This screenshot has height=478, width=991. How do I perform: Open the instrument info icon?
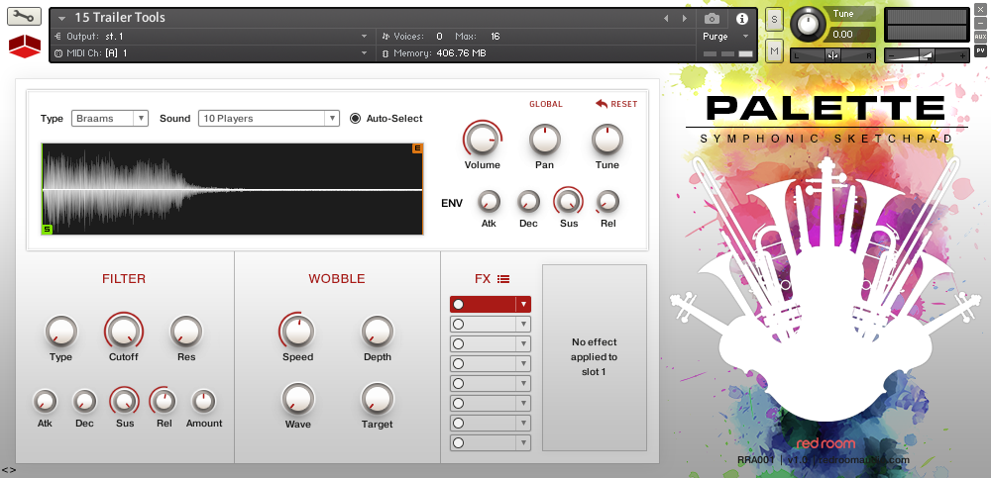pyautogui.click(x=742, y=19)
